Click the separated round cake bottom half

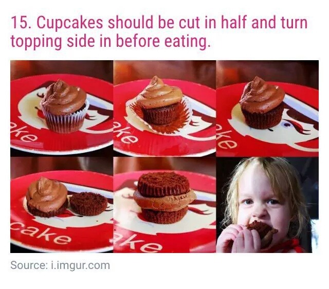tap(88, 204)
